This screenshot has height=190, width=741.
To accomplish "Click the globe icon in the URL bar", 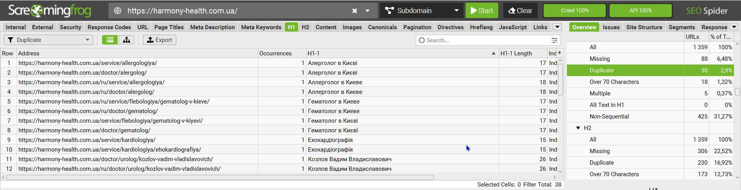I will point(118,11).
